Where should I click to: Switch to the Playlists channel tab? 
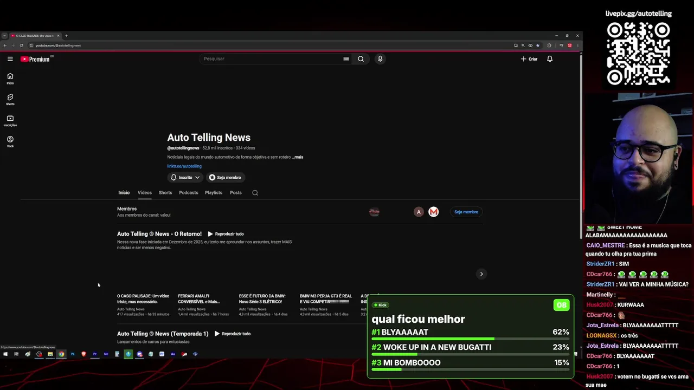click(214, 193)
